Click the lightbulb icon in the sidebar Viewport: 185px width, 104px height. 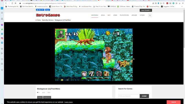[2, 70]
